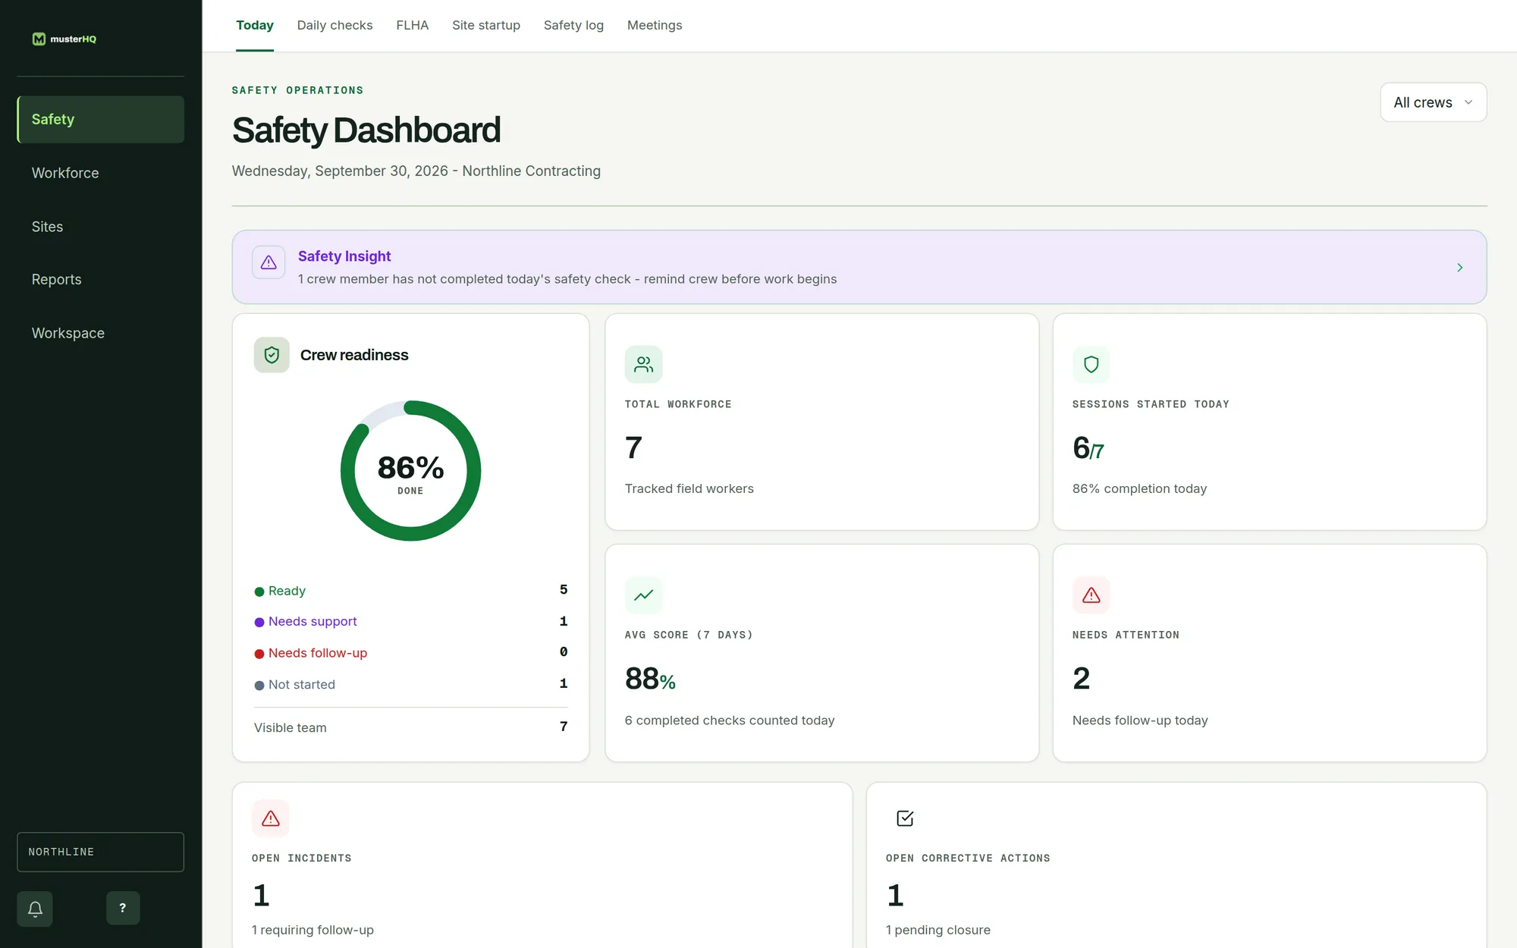Click the Avg Score trend icon
Image resolution: width=1517 pixels, height=948 pixels.
(643, 595)
